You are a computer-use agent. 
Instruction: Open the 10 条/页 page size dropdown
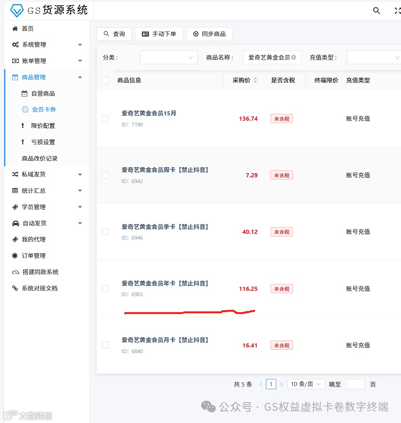[306, 384]
